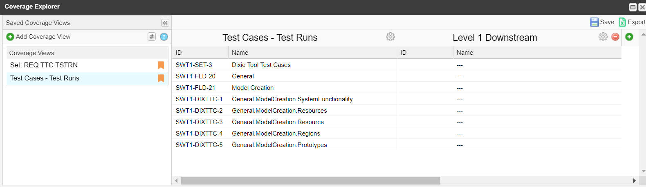Click the green Add Coverage View icon
This screenshot has height=187, width=646.
click(10, 37)
